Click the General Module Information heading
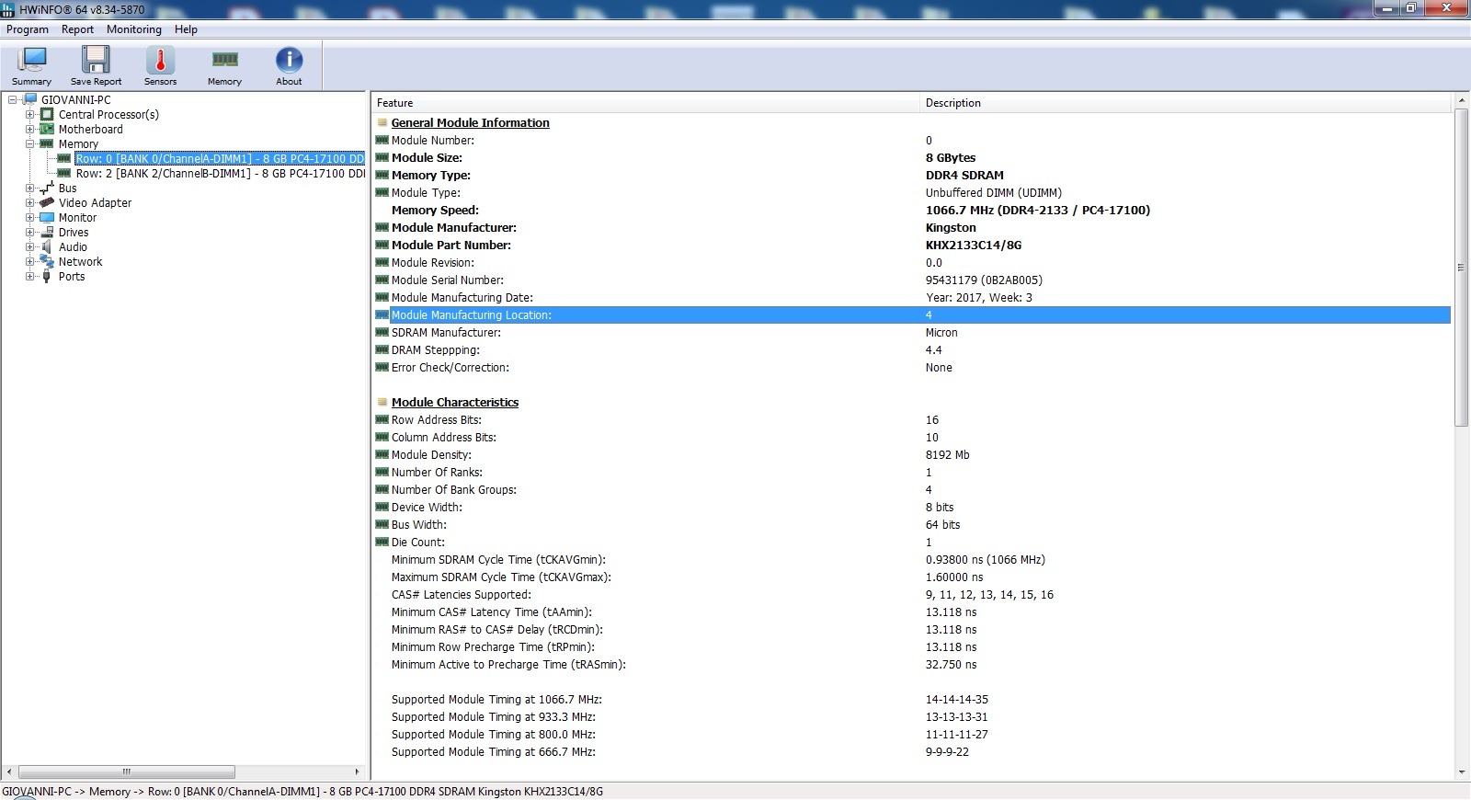The width and height of the screenshot is (1471, 800). 470,122
